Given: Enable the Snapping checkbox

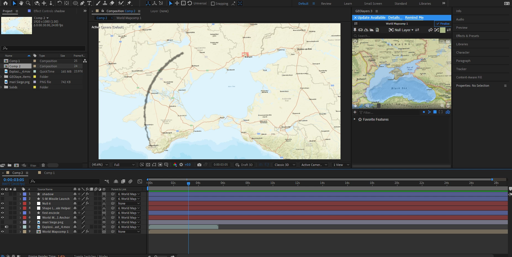Looking at the screenshot, I should click(x=213, y=4).
